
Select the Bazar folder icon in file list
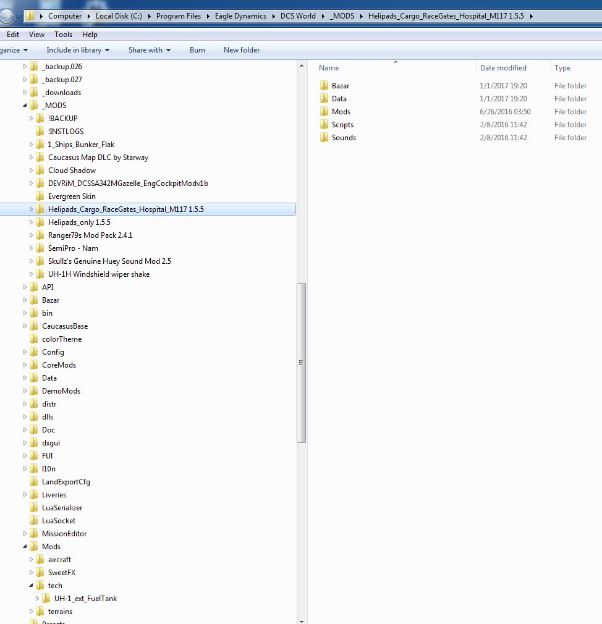click(324, 85)
